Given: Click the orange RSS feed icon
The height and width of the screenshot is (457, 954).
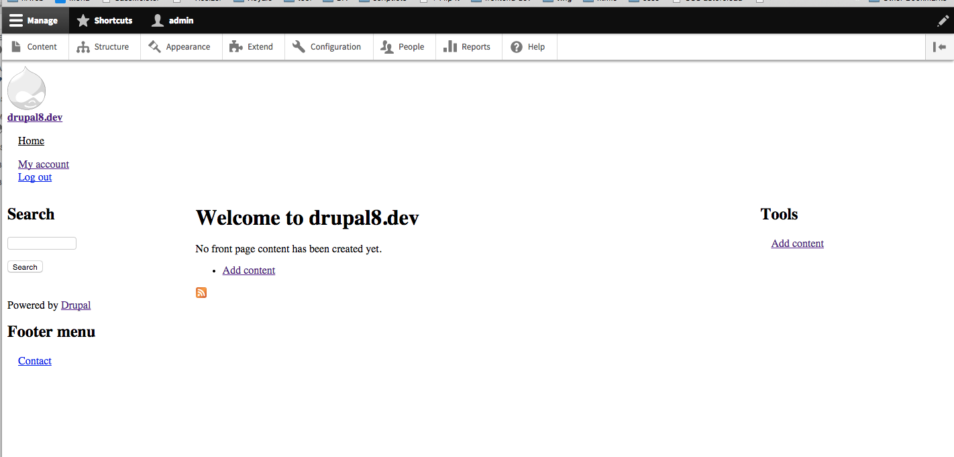Looking at the screenshot, I should [x=201, y=293].
